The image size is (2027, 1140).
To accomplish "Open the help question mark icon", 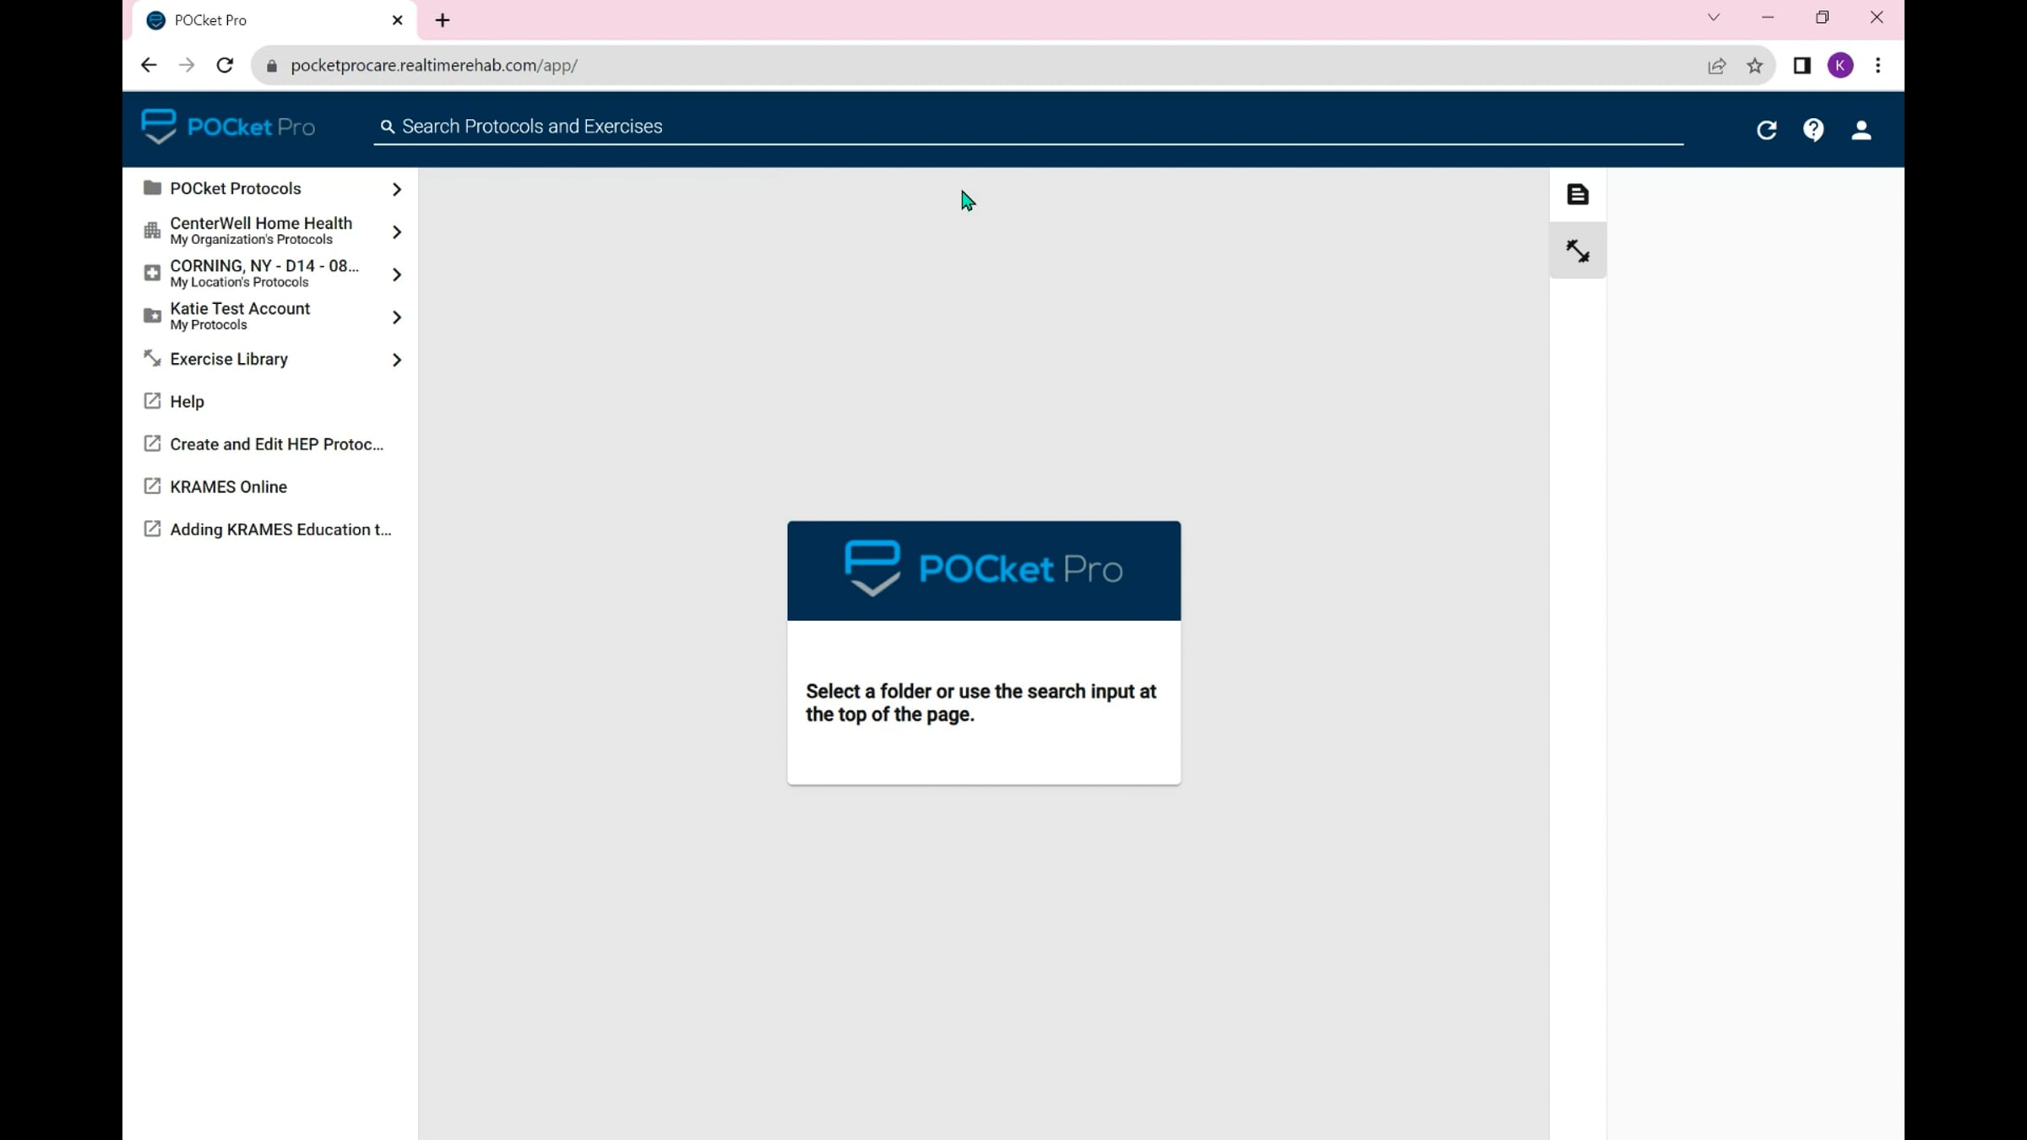I will (1813, 130).
